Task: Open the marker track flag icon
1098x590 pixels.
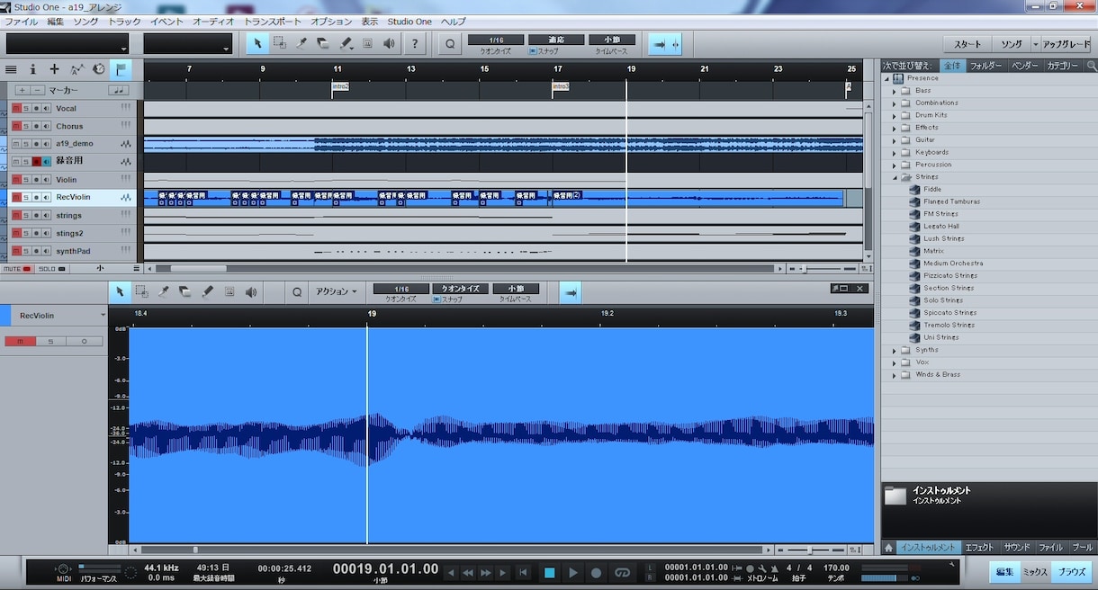Action: pos(120,69)
